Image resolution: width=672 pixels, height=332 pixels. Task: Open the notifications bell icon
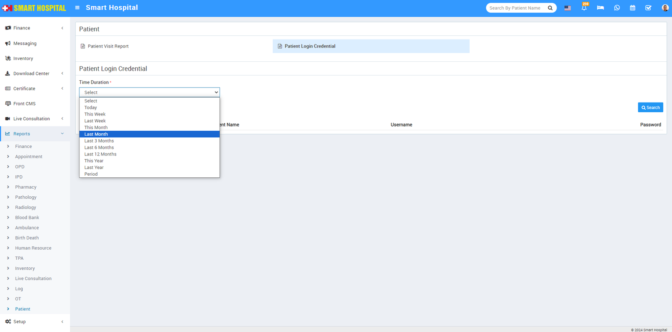coord(584,8)
